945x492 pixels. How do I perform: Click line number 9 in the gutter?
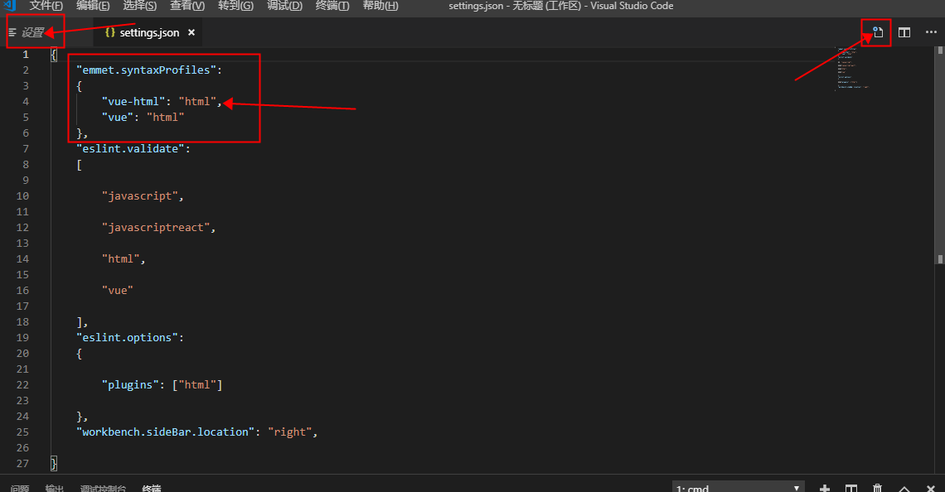26,180
